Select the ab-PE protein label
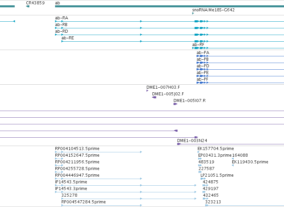This screenshot has width=284, height=207. (x=203, y=73)
